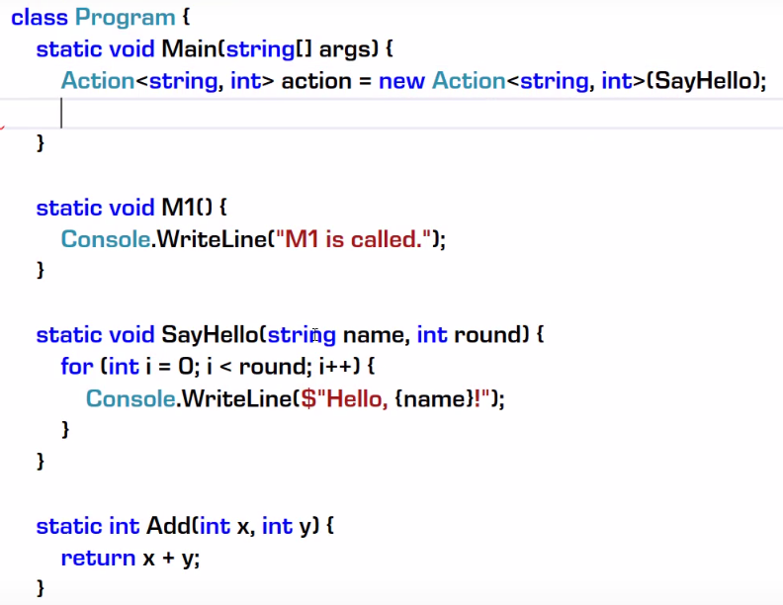783x605 pixels.
Task: Click the 'class' keyword
Action: point(39,18)
